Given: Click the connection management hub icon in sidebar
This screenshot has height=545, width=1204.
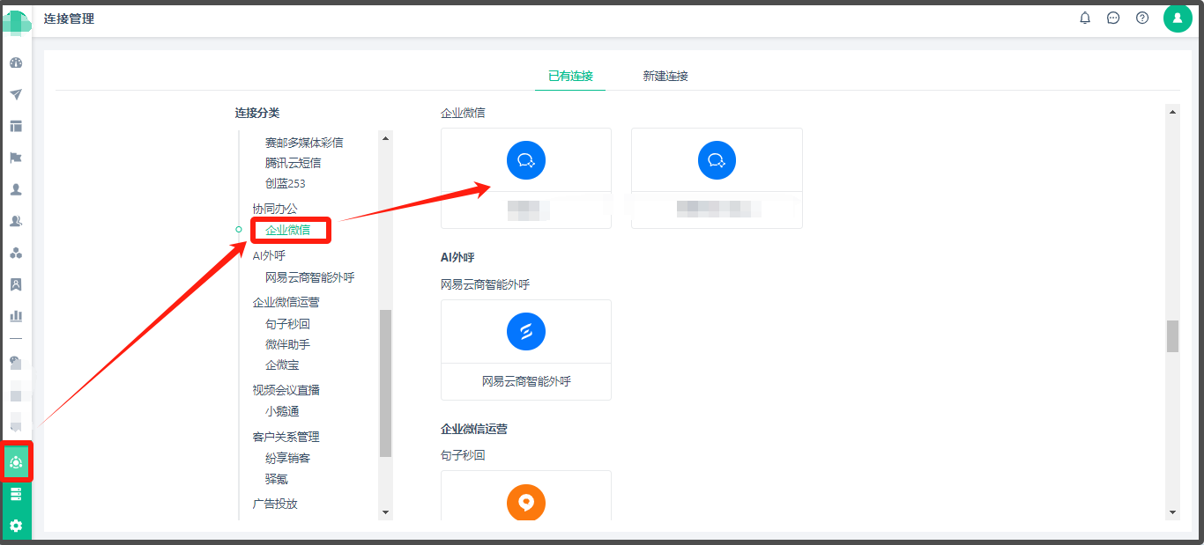Looking at the screenshot, I should 16,461.
